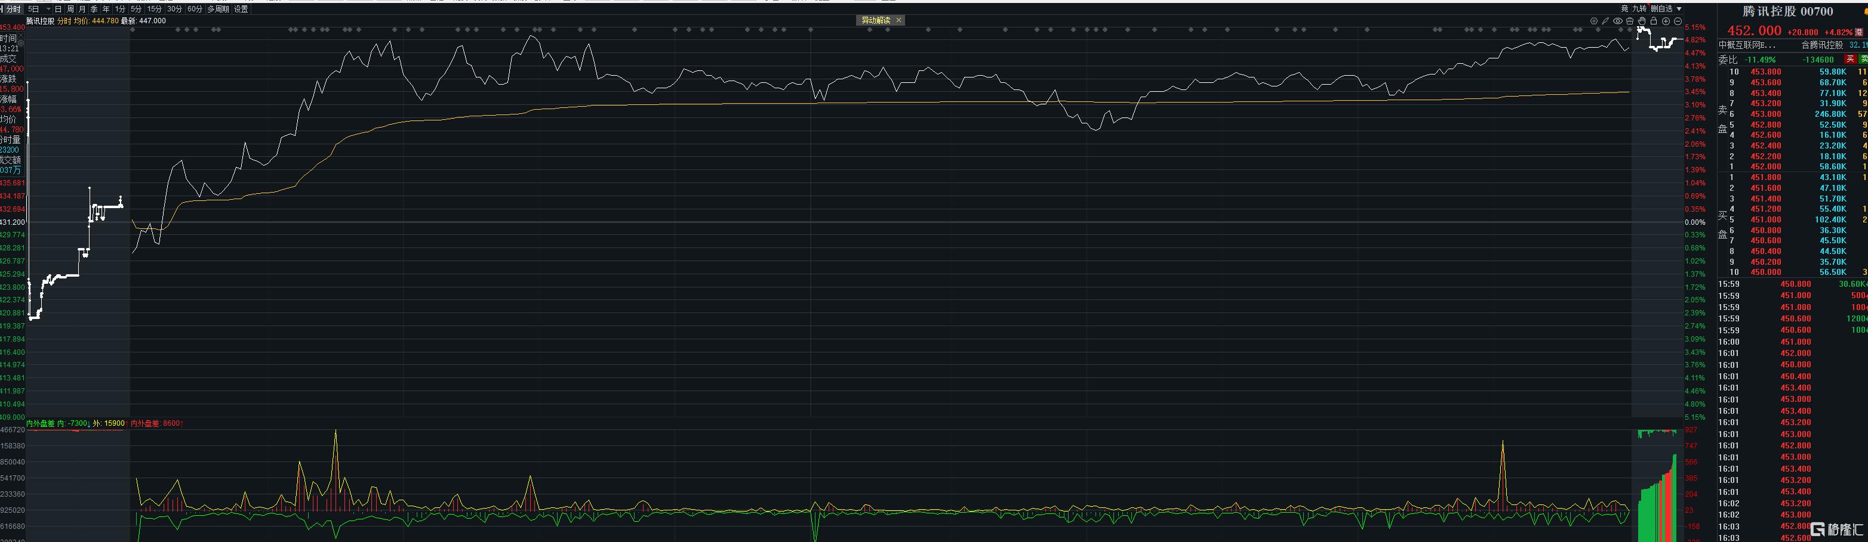Select the drawing quill pen tool
The width and height of the screenshot is (1868, 542).
(1605, 21)
